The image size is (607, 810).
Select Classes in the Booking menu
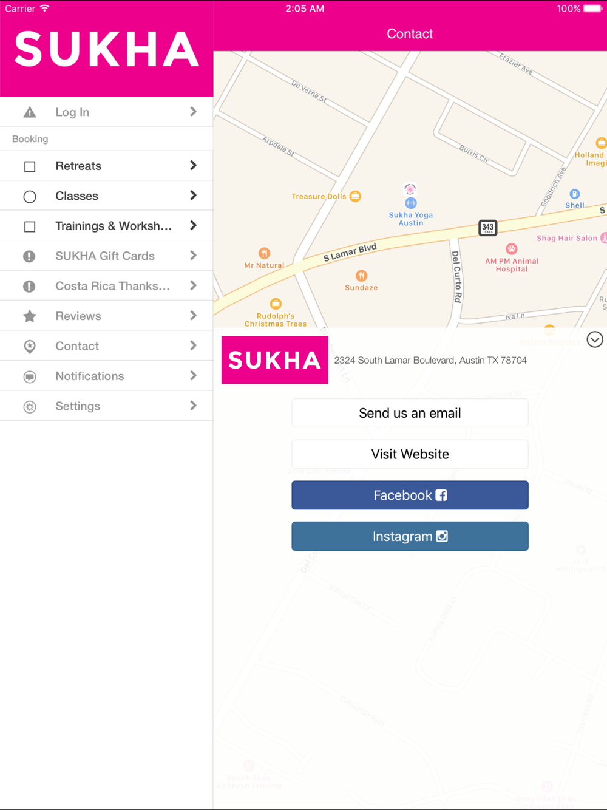106,196
